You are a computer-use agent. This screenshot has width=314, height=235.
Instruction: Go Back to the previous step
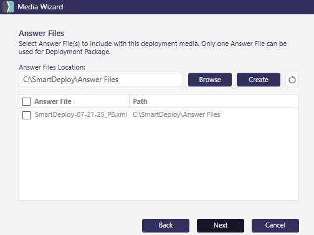166,226
